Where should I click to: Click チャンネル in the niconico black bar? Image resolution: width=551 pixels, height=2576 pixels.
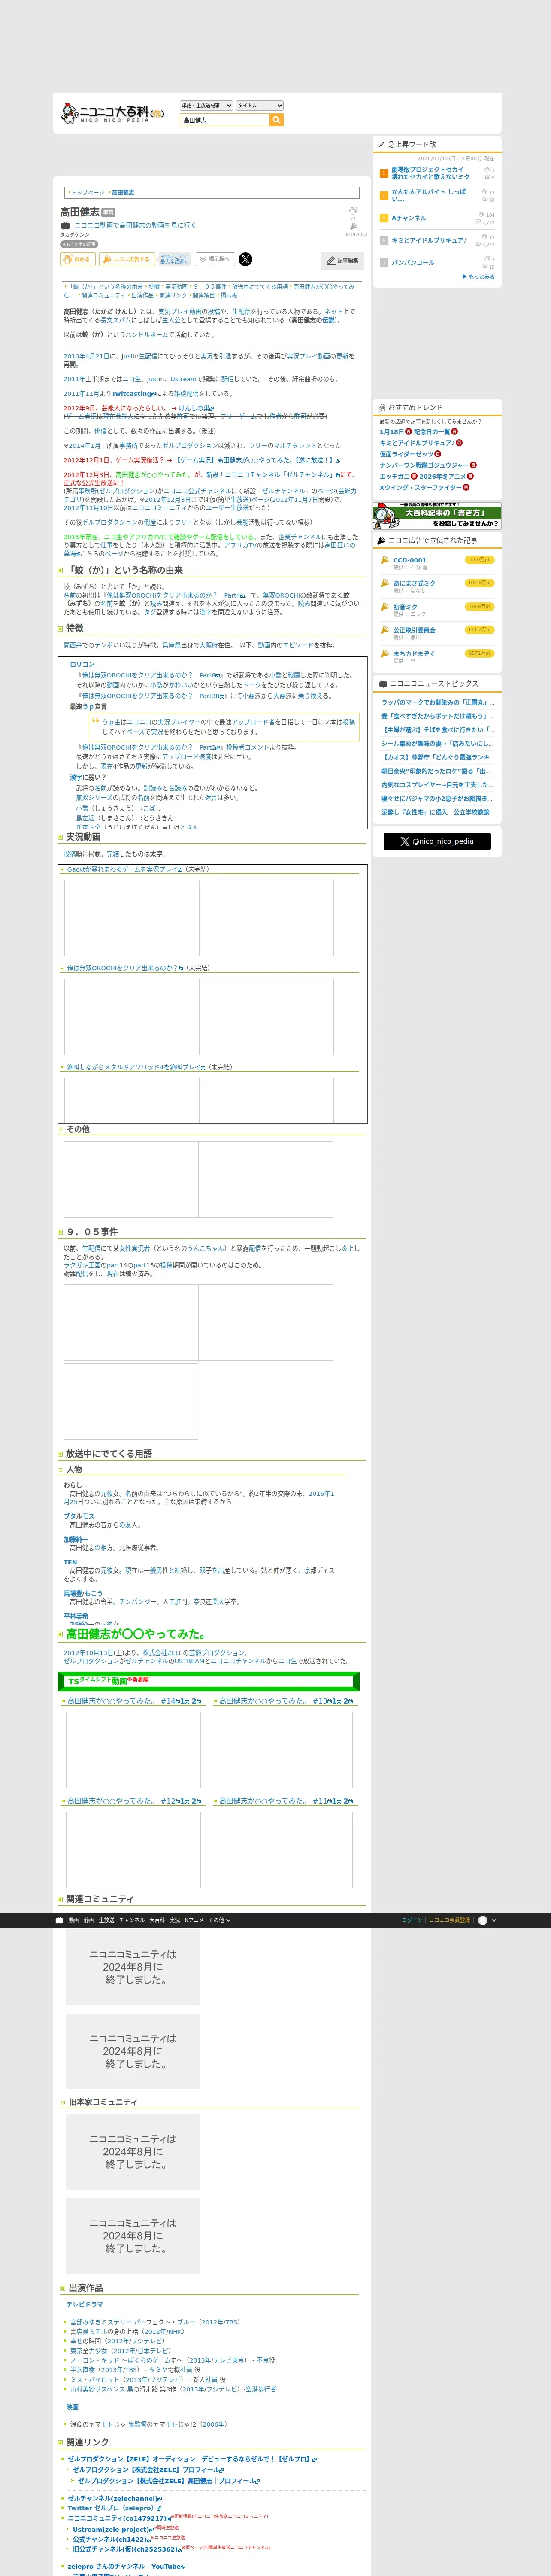pyautogui.click(x=132, y=1920)
